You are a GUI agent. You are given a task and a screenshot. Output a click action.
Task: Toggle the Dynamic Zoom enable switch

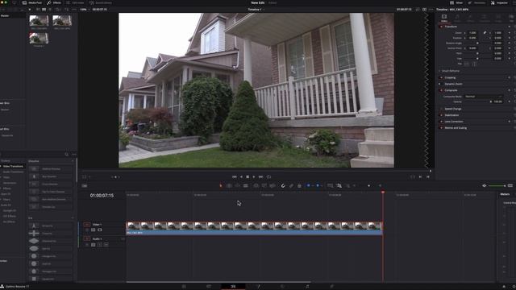441,84
